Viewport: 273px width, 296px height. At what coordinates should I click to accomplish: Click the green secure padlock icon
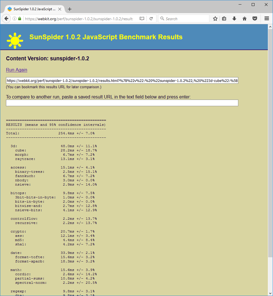coord(19,19)
